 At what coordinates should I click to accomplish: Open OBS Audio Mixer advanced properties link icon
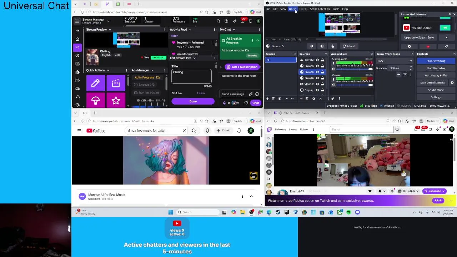tap(333, 99)
